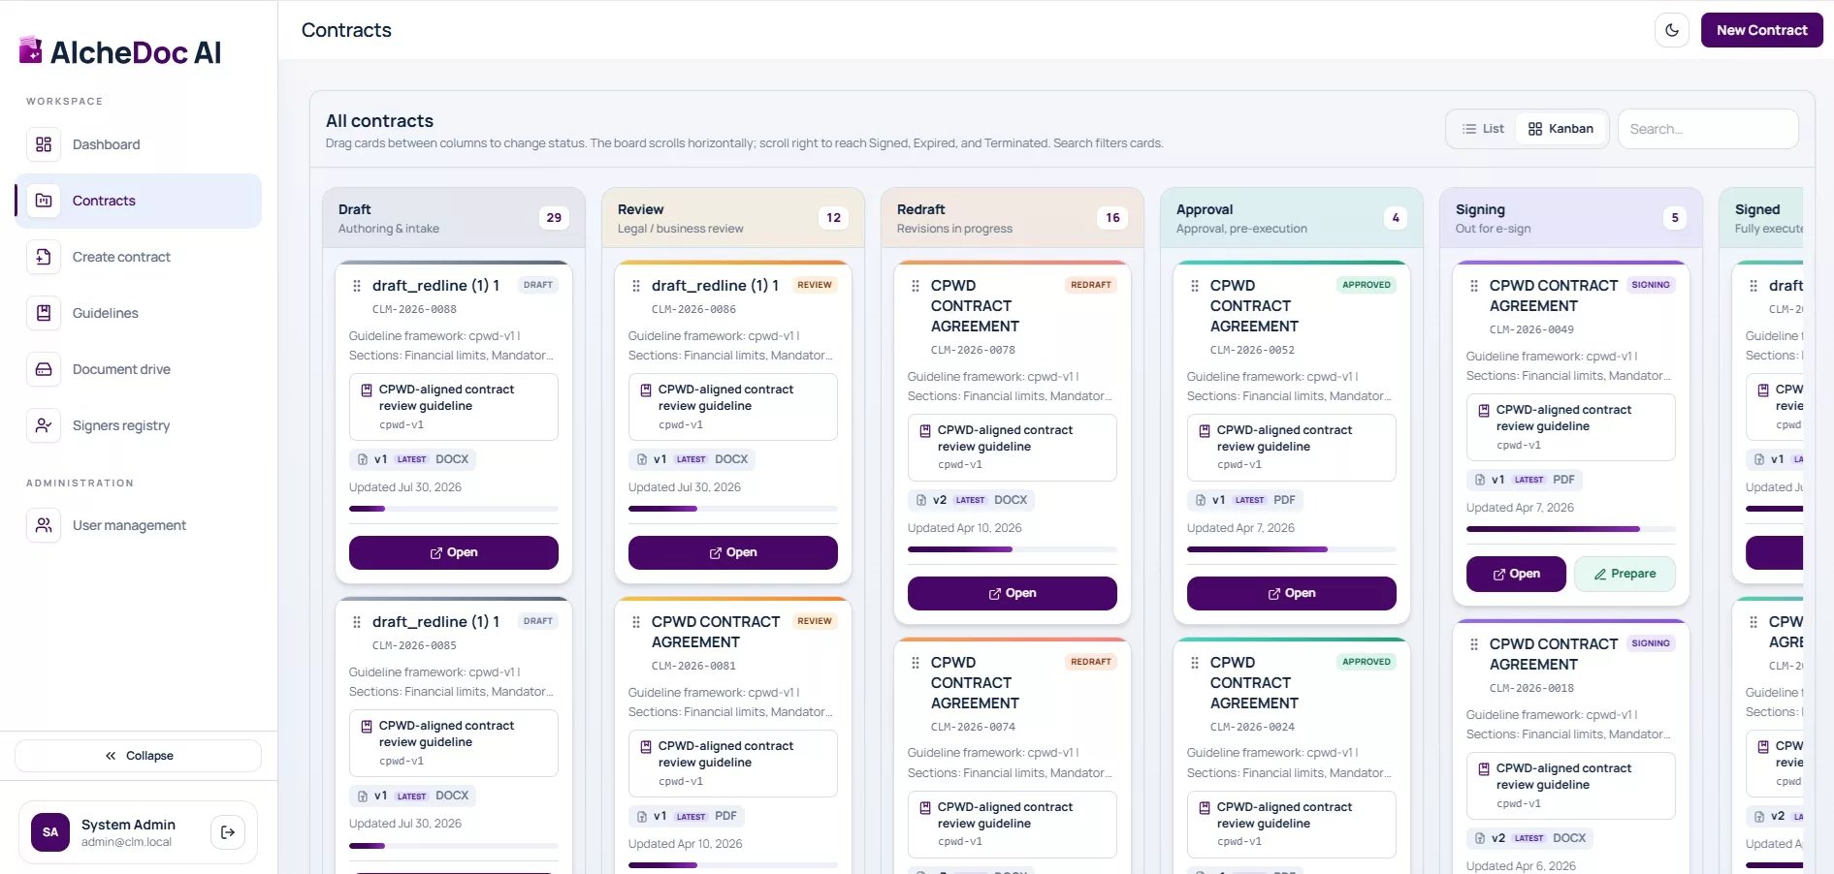Click the Guidelines sidebar icon
This screenshot has height=874, width=1834.
pyautogui.click(x=44, y=313)
